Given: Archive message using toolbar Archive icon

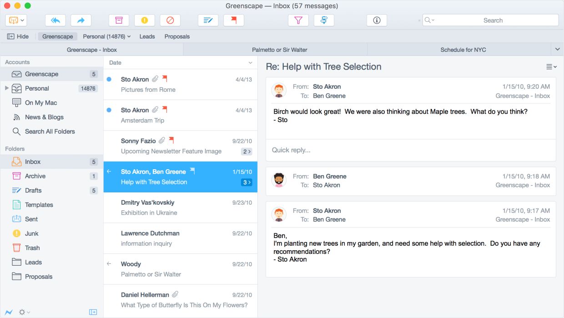Looking at the screenshot, I should click(119, 20).
